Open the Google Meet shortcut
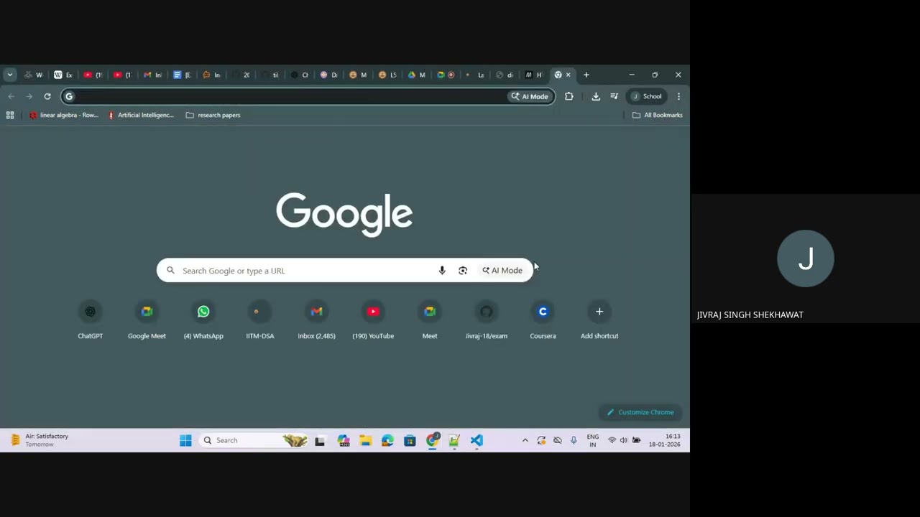920x517 pixels. coord(147,320)
